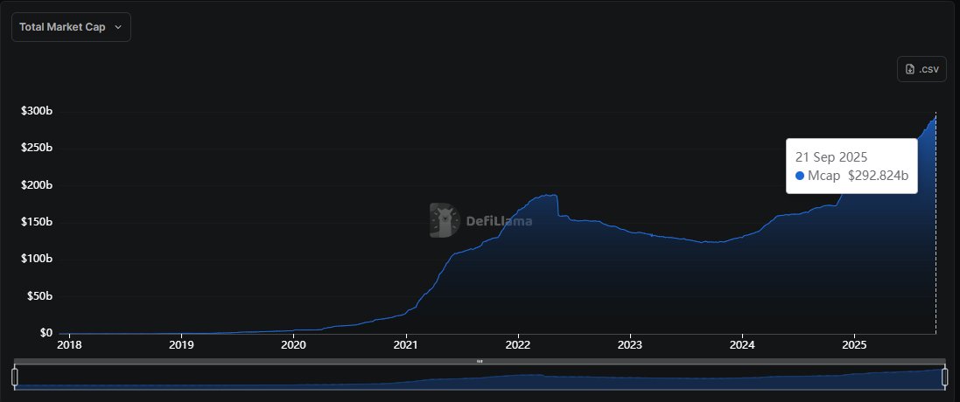
Task: Click the 2022 label on the x-axis
Action: coord(519,345)
